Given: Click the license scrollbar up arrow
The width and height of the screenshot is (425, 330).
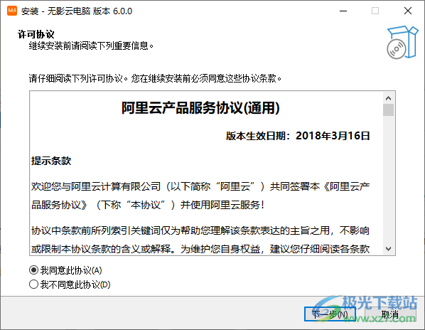Looking at the screenshot, I should [389, 98].
